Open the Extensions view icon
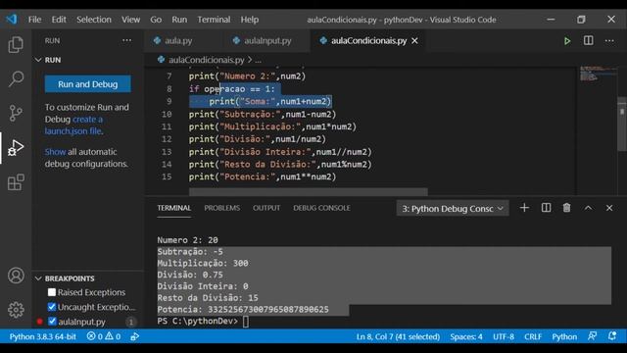The width and height of the screenshot is (627, 353). point(16,182)
